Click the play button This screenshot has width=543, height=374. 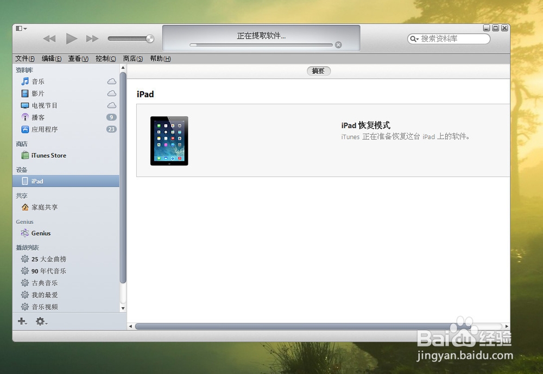pyautogui.click(x=71, y=39)
